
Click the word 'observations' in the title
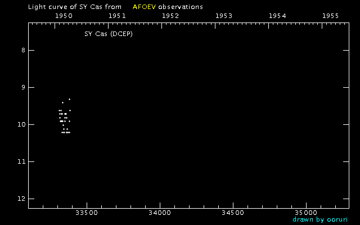(181, 7)
